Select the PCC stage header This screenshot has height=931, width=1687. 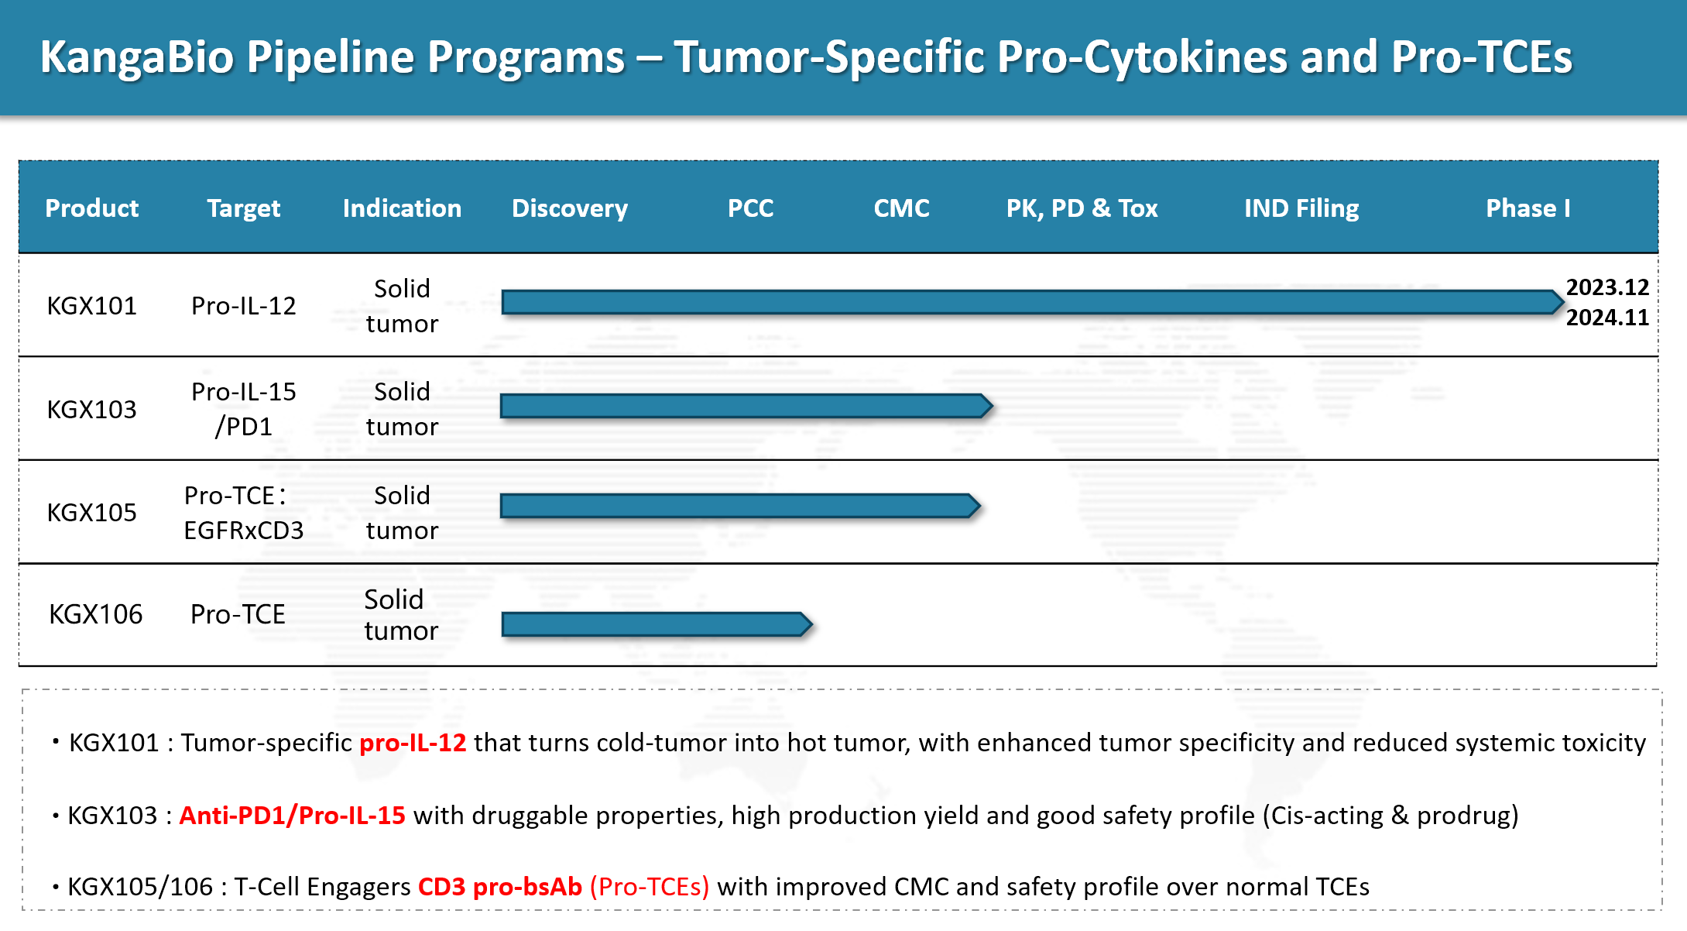point(750,208)
